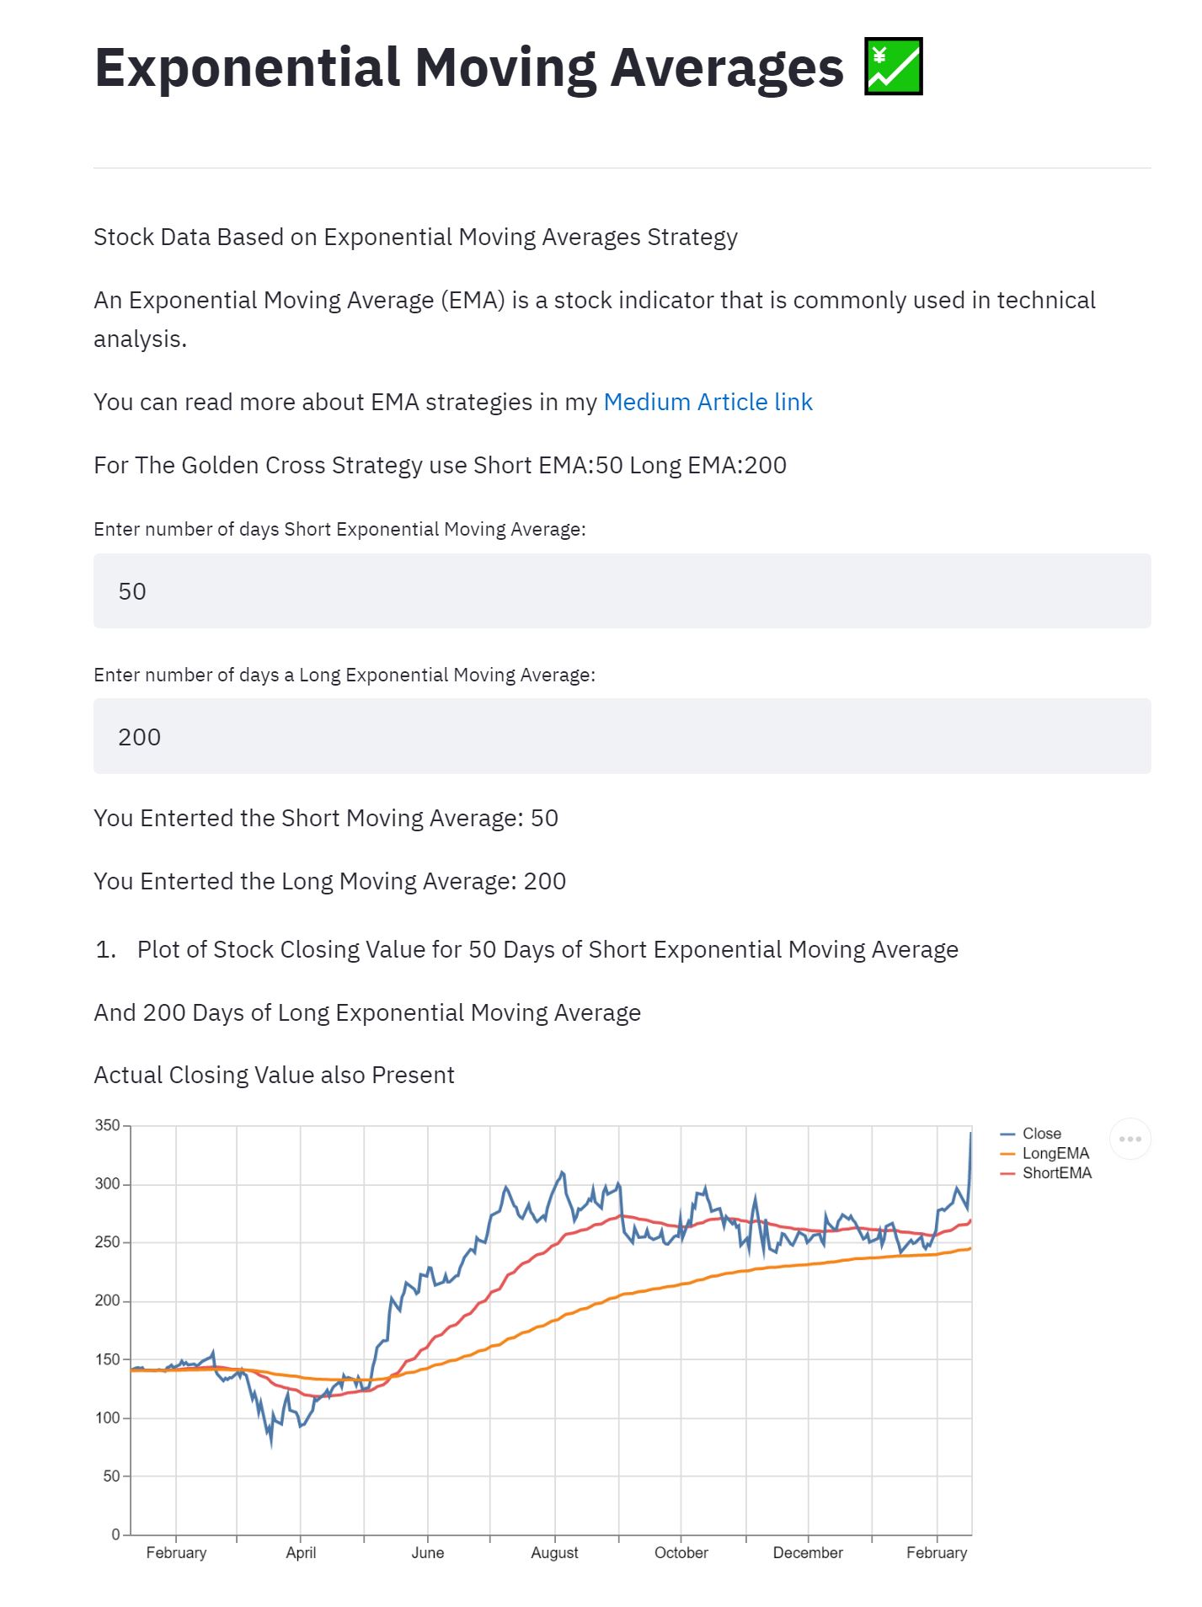Hide the Close series via its legend entry
The height and width of the screenshot is (1607, 1202).
click(x=1041, y=1133)
